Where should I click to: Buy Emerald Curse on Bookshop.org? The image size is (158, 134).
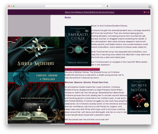tap(86, 69)
